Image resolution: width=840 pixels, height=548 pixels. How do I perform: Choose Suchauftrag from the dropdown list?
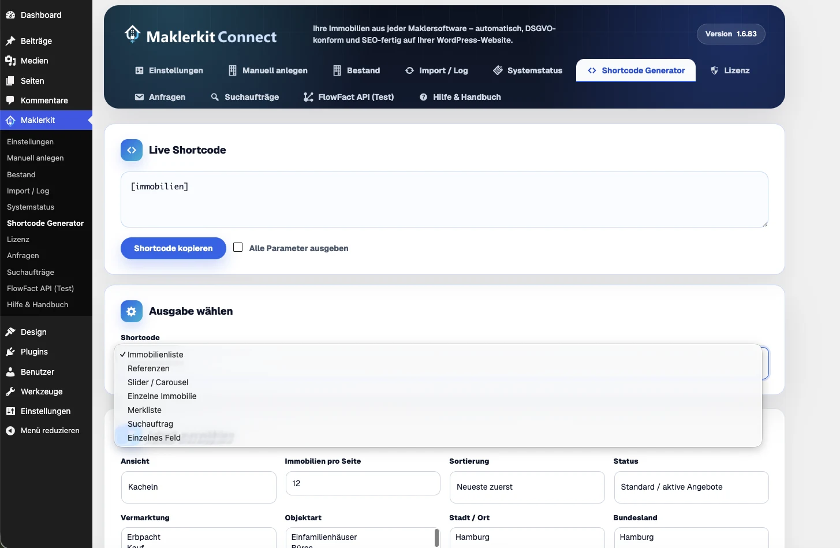pos(438,424)
